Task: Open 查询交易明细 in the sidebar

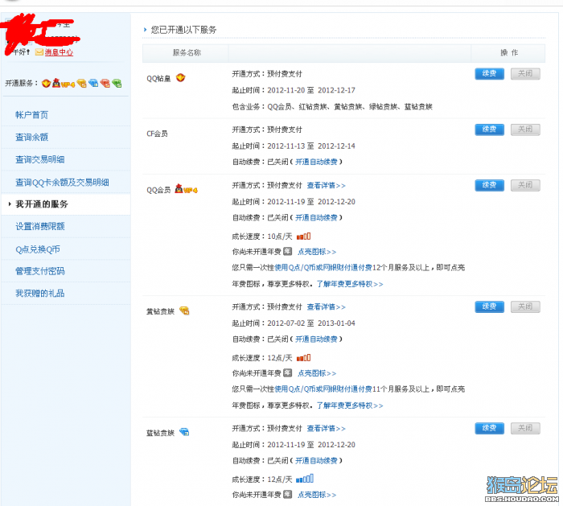Action: point(40,159)
